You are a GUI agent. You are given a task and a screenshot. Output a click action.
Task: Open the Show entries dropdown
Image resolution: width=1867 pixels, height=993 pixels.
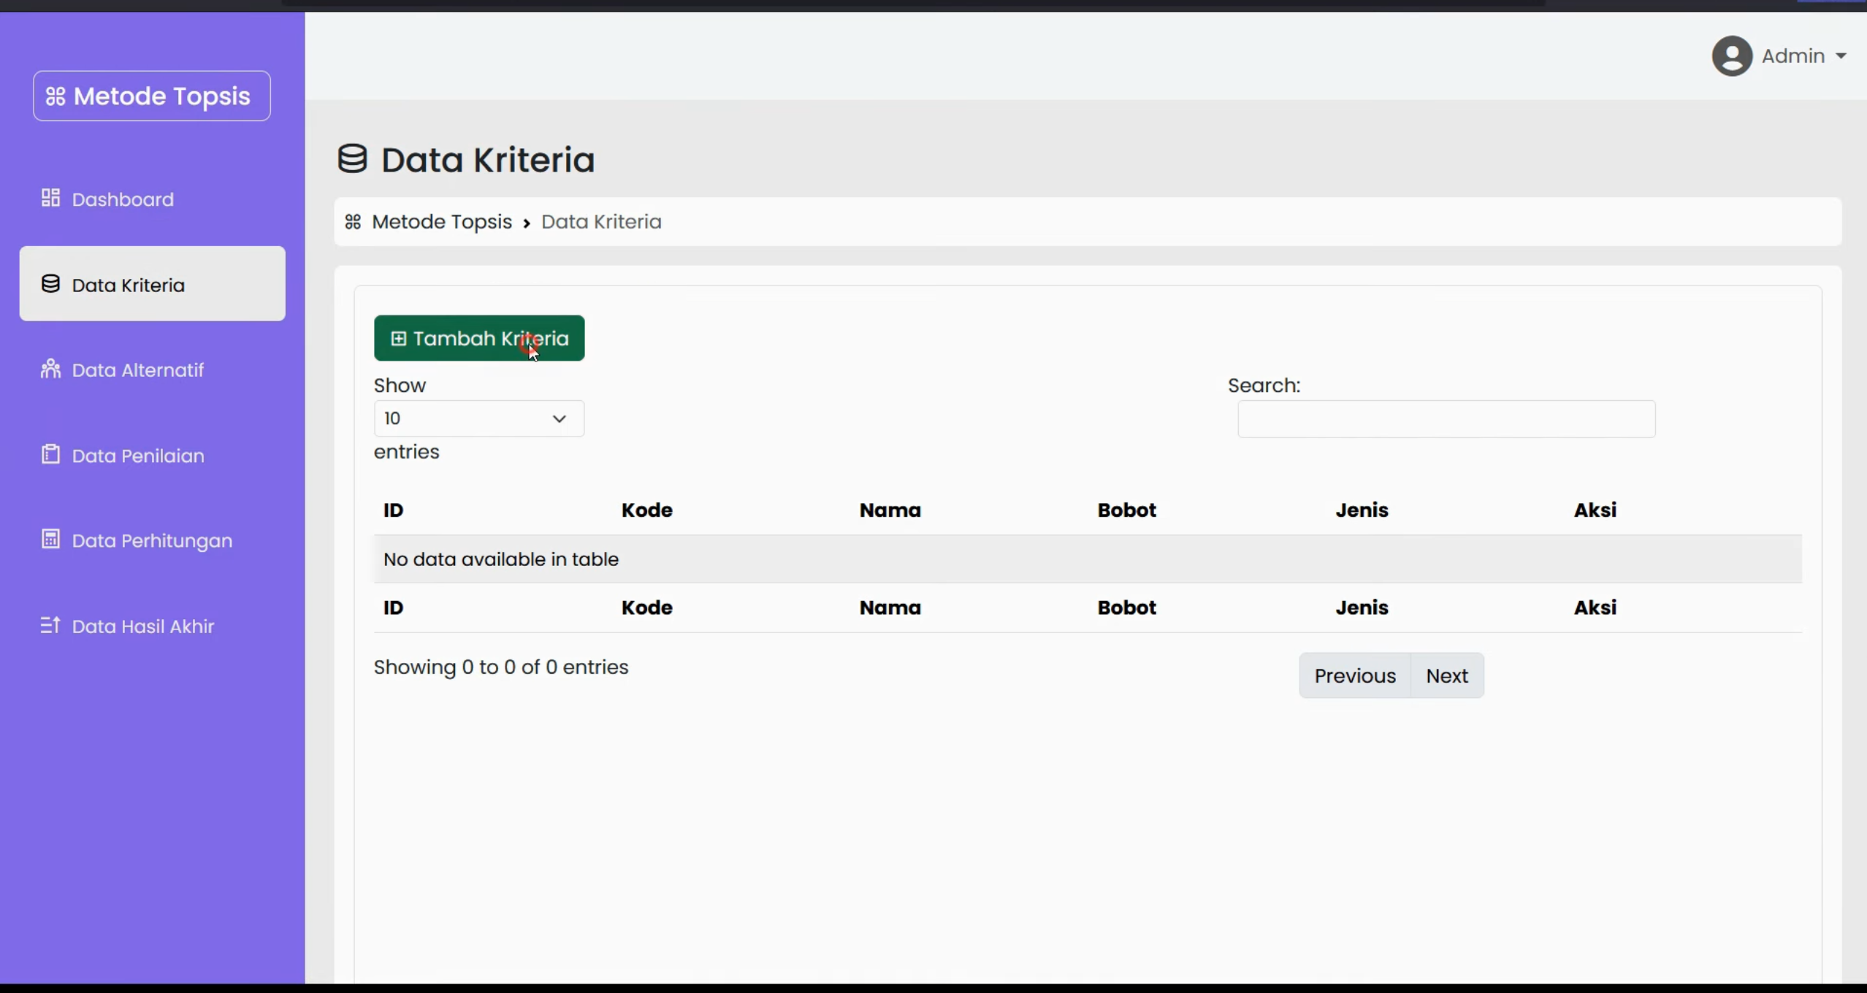[x=478, y=418]
